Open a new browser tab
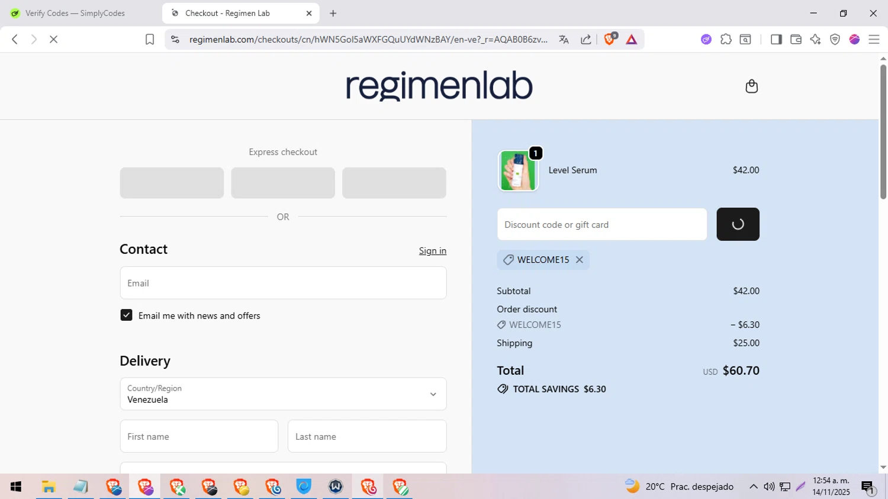Screen dimensions: 888x499 pos(333,13)
